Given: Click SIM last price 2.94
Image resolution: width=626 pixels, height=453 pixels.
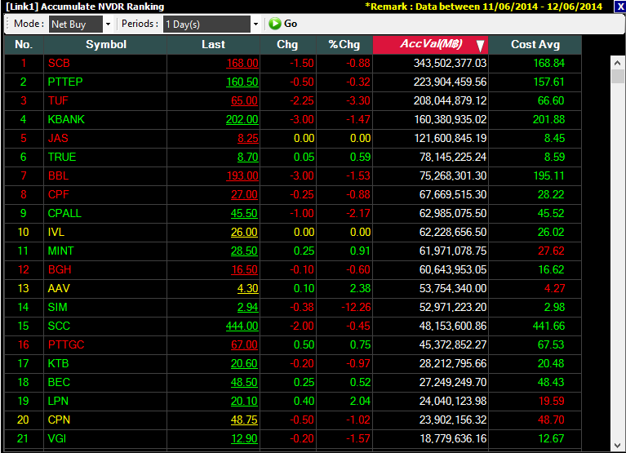Looking at the screenshot, I should (248, 307).
